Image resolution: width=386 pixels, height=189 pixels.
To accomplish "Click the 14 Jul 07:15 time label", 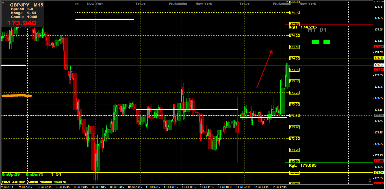I will [279, 187].
